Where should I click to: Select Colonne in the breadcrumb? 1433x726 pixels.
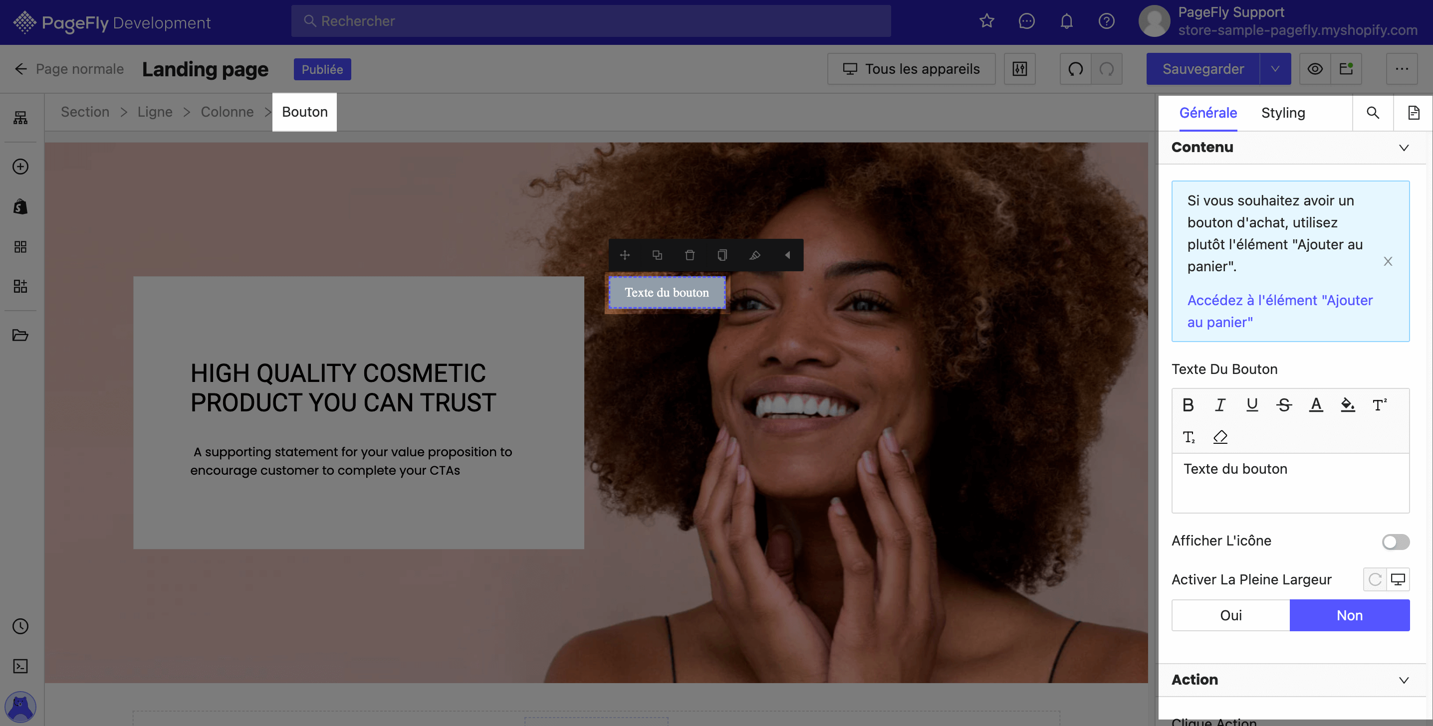pos(227,112)
